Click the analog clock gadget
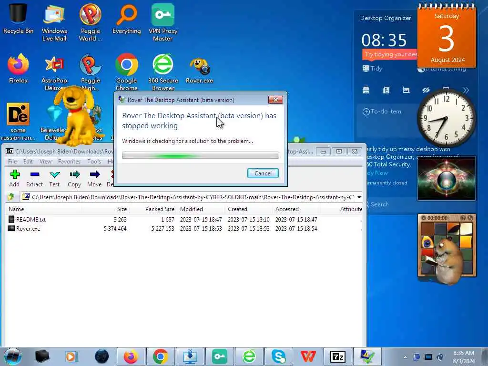 pos(446,118)
